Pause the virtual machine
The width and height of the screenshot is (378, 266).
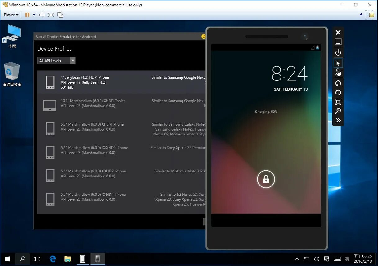(x=27, y=15)
